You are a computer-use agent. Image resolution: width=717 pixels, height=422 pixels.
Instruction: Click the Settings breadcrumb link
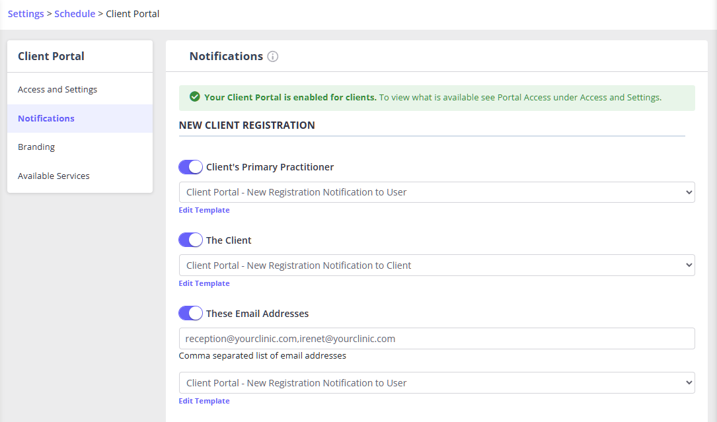pos(26,14)
